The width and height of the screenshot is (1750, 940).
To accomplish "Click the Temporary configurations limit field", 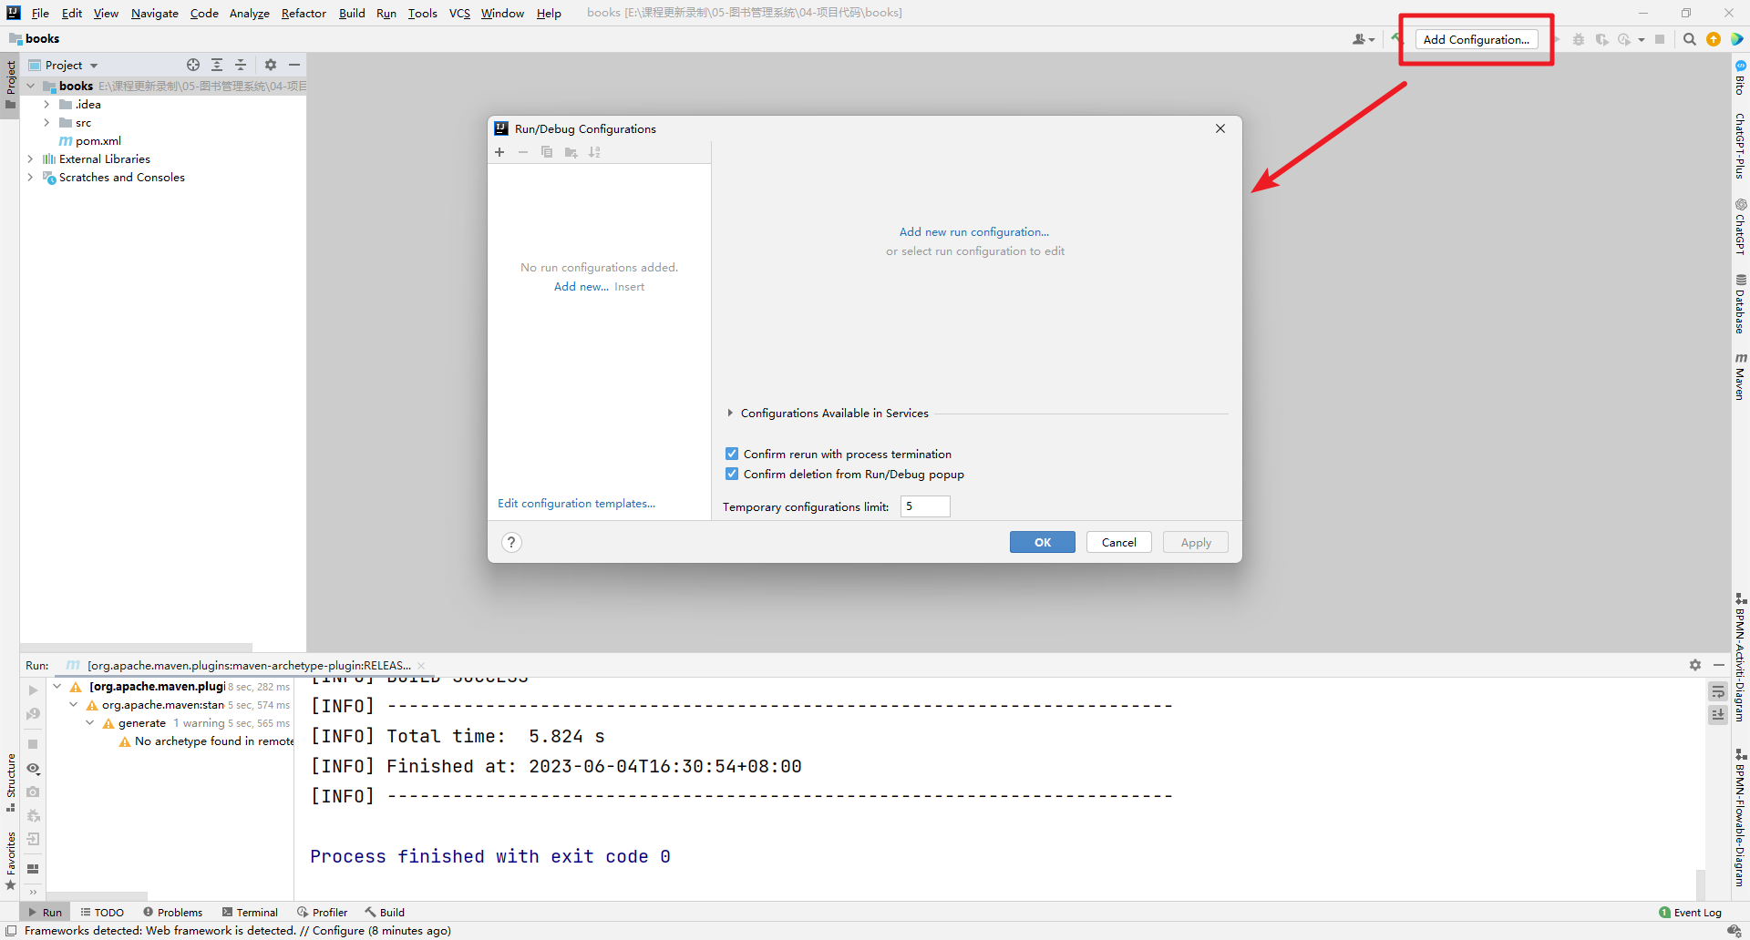I will tap(925, 506).
